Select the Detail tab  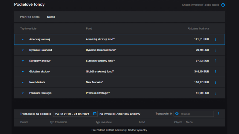point(51,17)
